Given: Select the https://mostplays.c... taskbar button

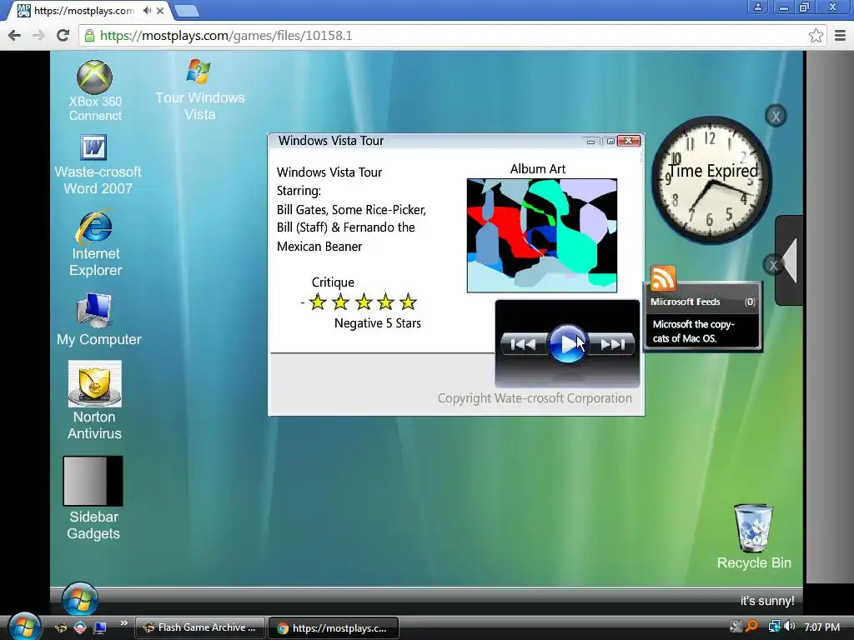Looking at the screenshot, I should pyautogui.click(x=334, y=628).
